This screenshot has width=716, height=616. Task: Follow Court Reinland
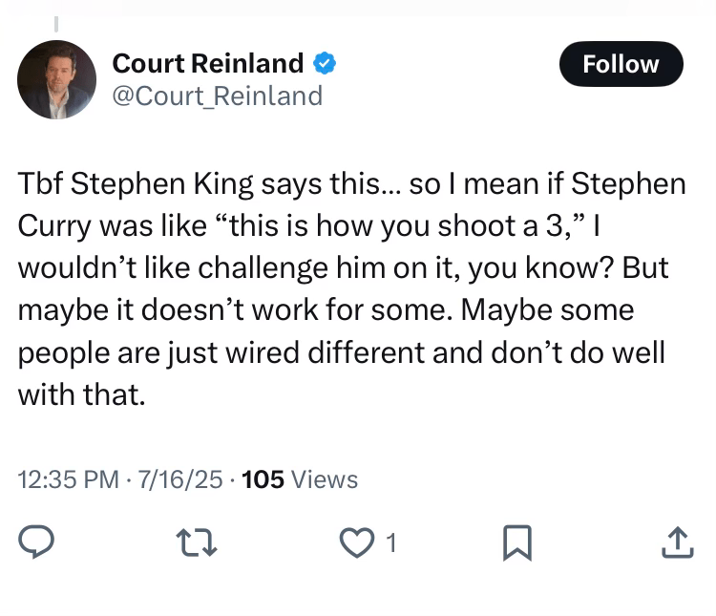(621, 64)
